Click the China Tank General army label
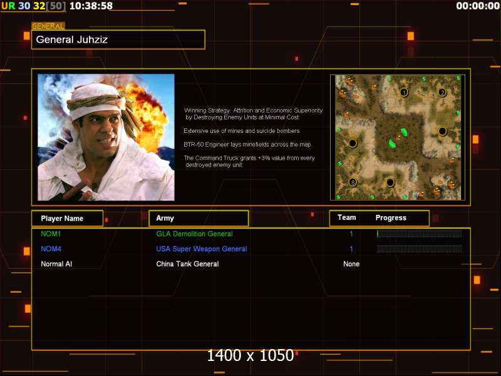Screen dimensions: 501x376 click(x=187, y=264)
